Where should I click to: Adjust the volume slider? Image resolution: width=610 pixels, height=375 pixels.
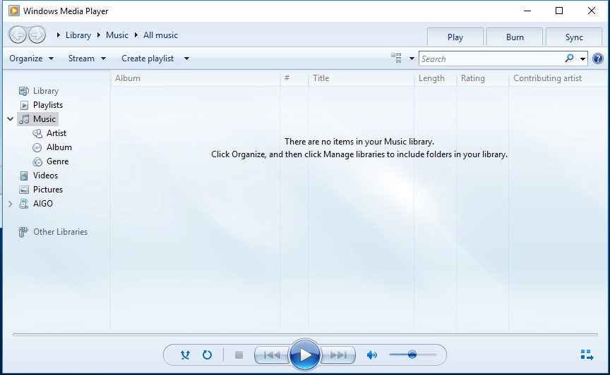click(x=412, y=355)
